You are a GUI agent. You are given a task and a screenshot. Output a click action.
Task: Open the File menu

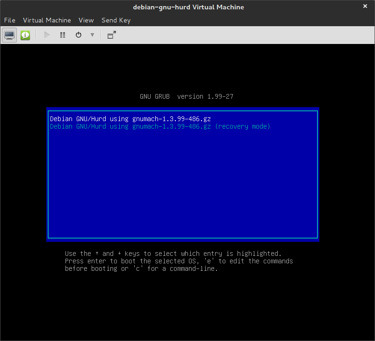(x=10, y=20)
